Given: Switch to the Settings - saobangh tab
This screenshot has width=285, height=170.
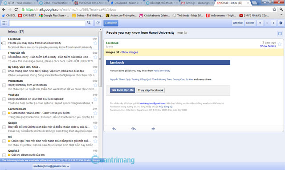Looking at the screenshot, I should point(197,3).
